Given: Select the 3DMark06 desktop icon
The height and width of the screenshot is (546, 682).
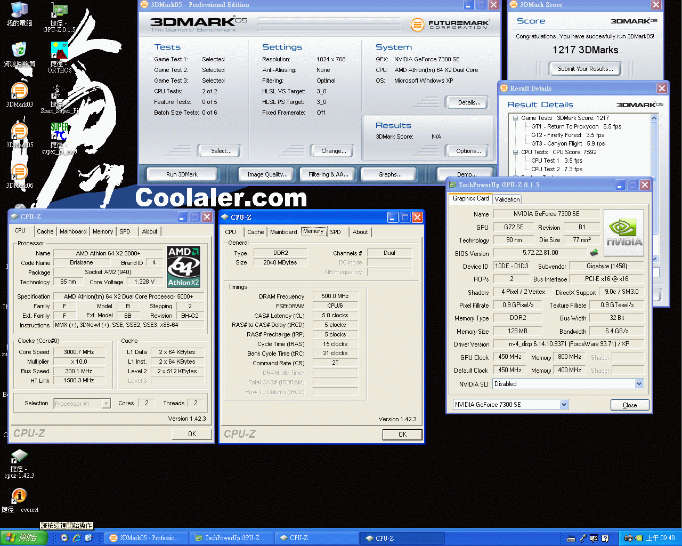Looking at the screenshot, I should 19,173.
